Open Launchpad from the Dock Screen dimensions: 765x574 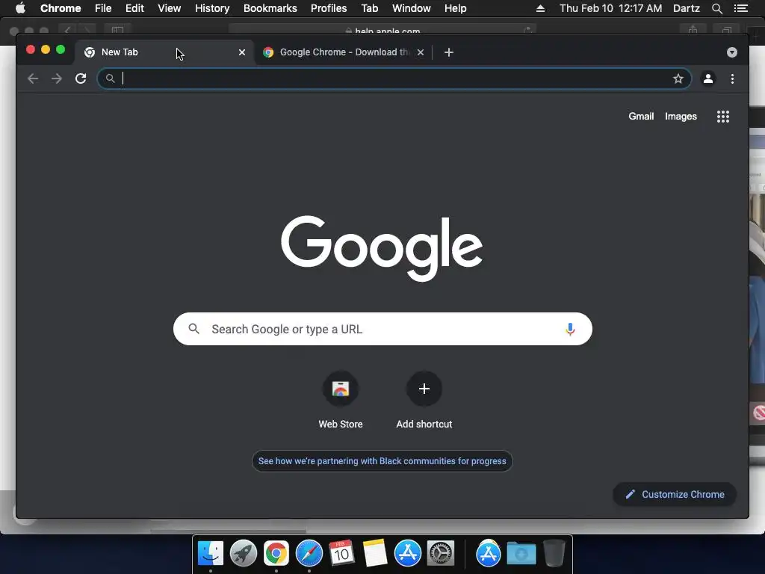pyautogui.click(x=243, y=554)
